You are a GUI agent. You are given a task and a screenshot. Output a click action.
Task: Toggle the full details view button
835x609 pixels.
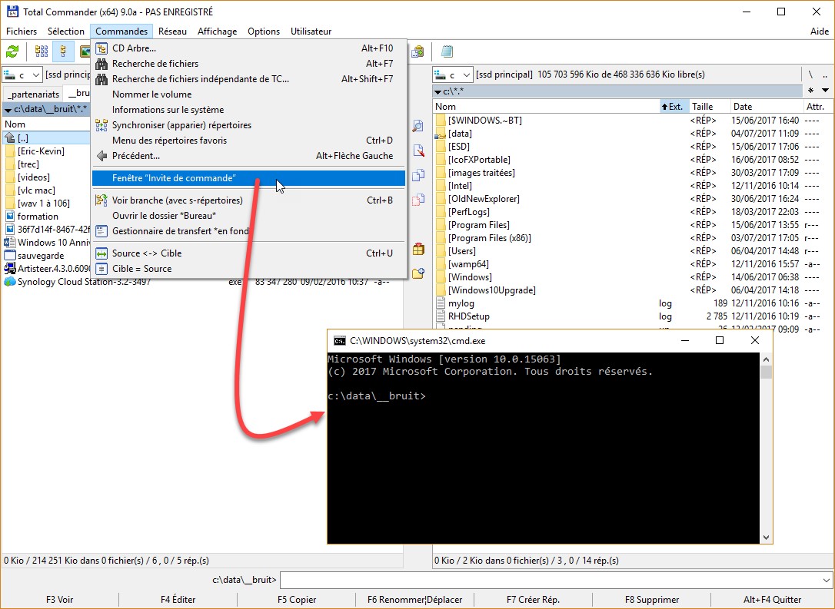(64, 51)
